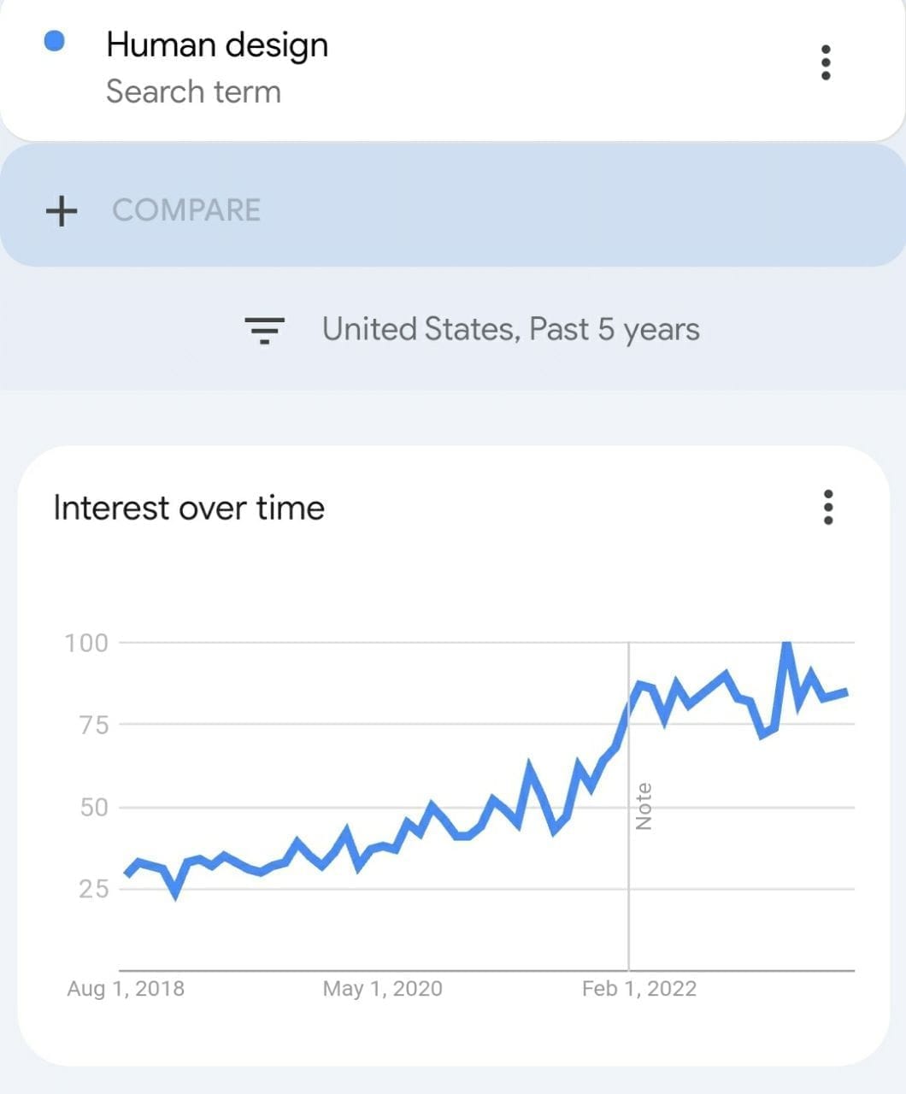The width and height of the screenshot is (906, 1094).
Task: Click the 25 value on the y-axis
Action: coord(94,889)
